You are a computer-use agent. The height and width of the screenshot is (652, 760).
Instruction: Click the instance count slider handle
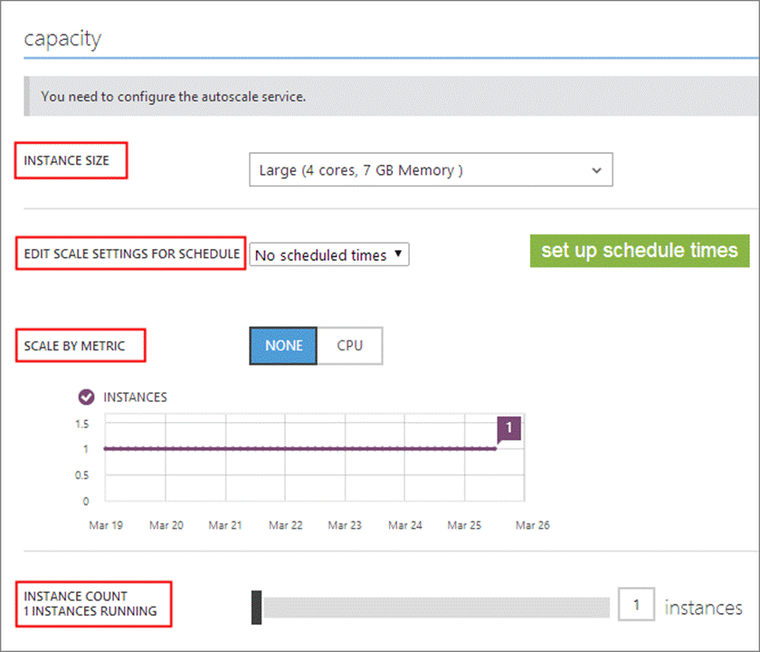click(x=256, y=607)
